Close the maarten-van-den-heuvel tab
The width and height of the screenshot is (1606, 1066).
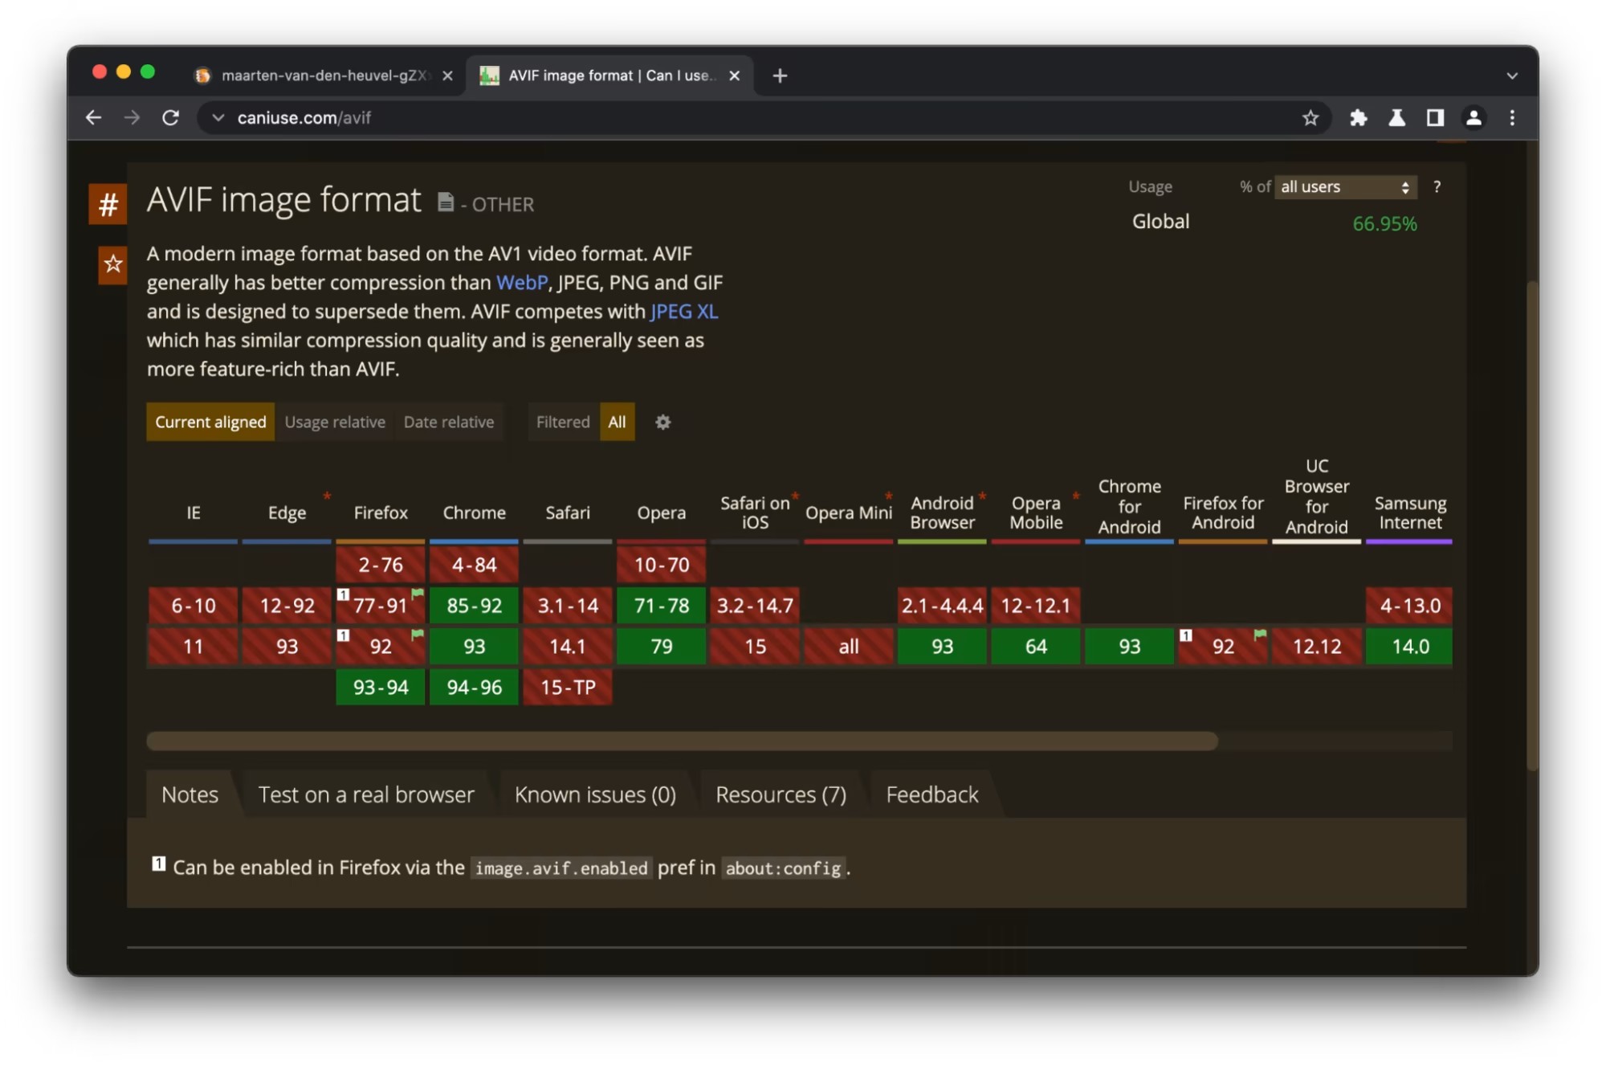click(447, 76)
